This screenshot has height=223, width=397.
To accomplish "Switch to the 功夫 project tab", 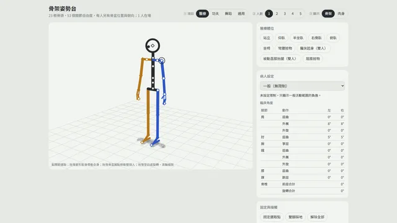I will [215, 14].
